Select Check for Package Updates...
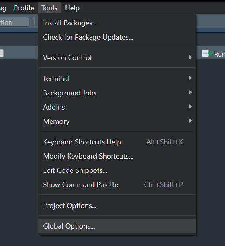The width and height of the screenshot is (225, 246). click(117, 37)
